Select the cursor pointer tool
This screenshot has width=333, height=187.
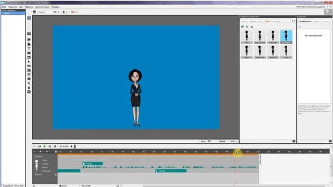pos(29,62)
